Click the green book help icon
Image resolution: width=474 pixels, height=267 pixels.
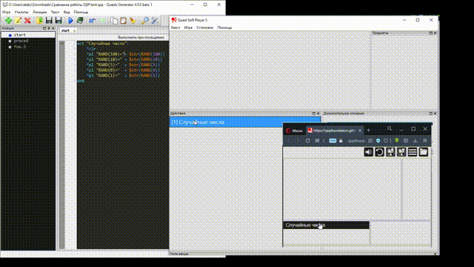pyautogui.click(x=80, y=20)
